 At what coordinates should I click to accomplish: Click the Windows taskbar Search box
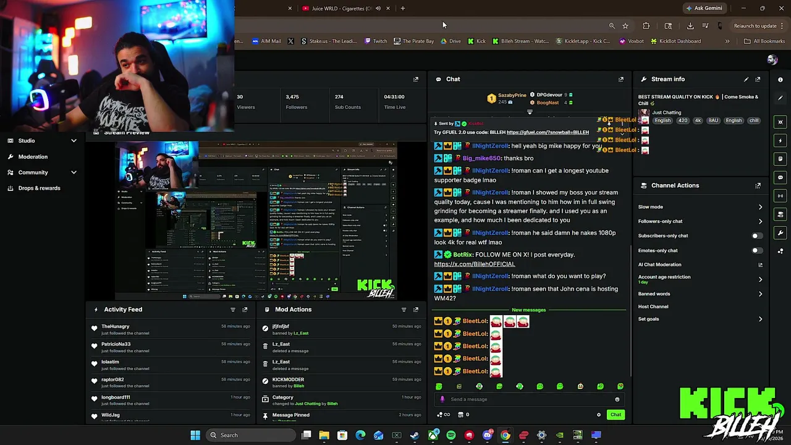point(251,435)
